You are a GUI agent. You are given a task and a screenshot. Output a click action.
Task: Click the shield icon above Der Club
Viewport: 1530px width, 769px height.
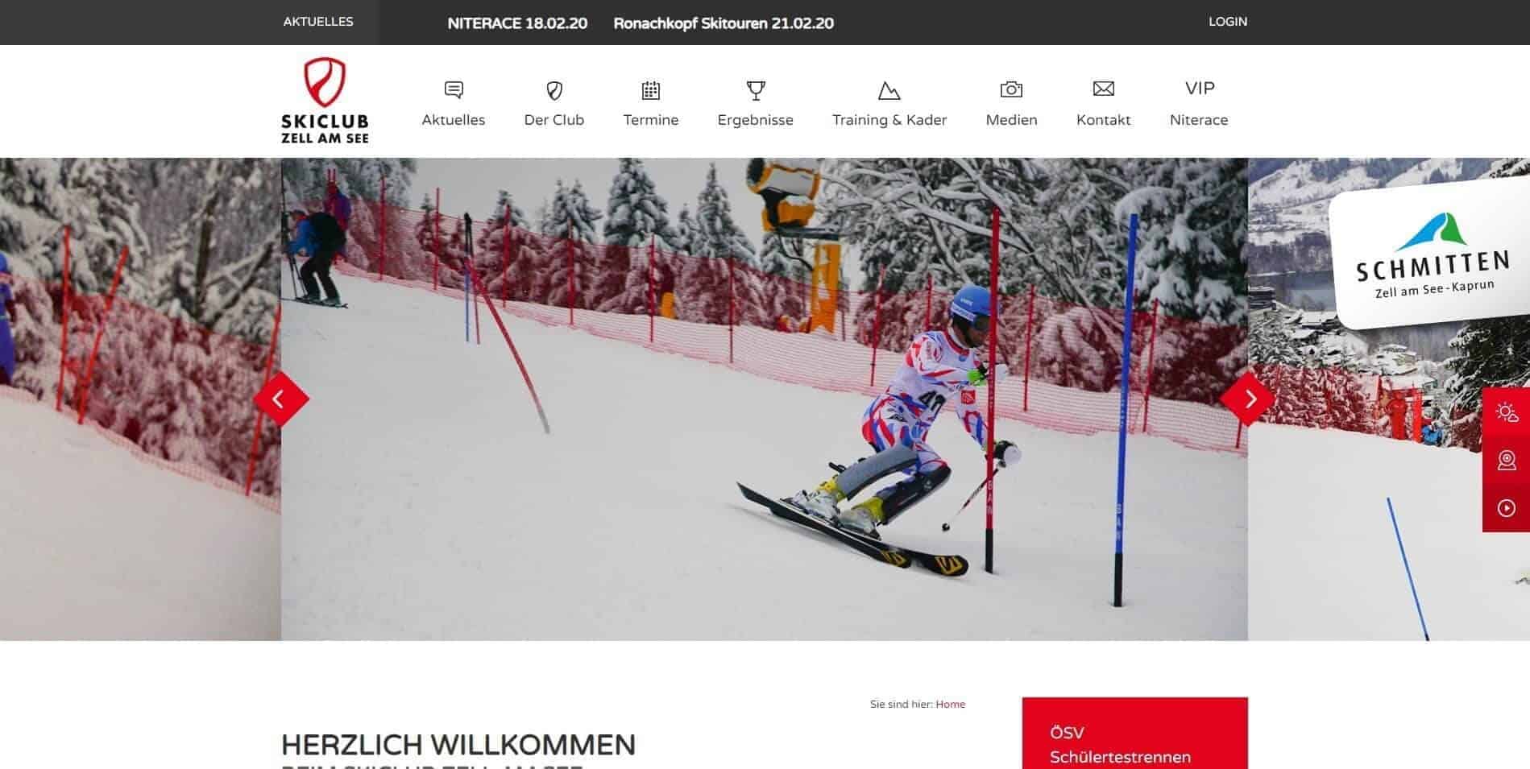pyautogui.click(x=554, y=90)
